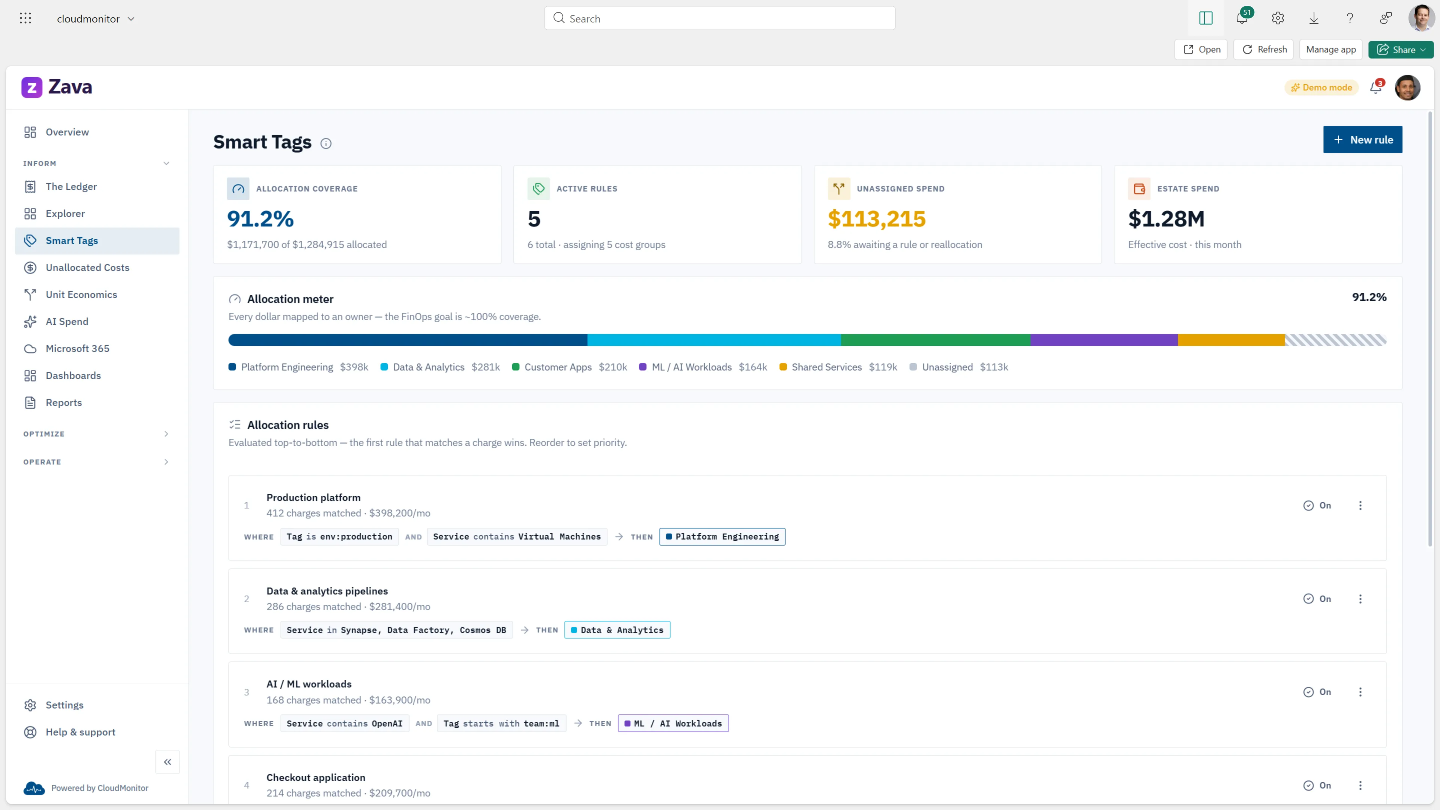This screenshot has height=810, width=1440.
Task: Open Explorer in sidebar
Action: point(97,213)
